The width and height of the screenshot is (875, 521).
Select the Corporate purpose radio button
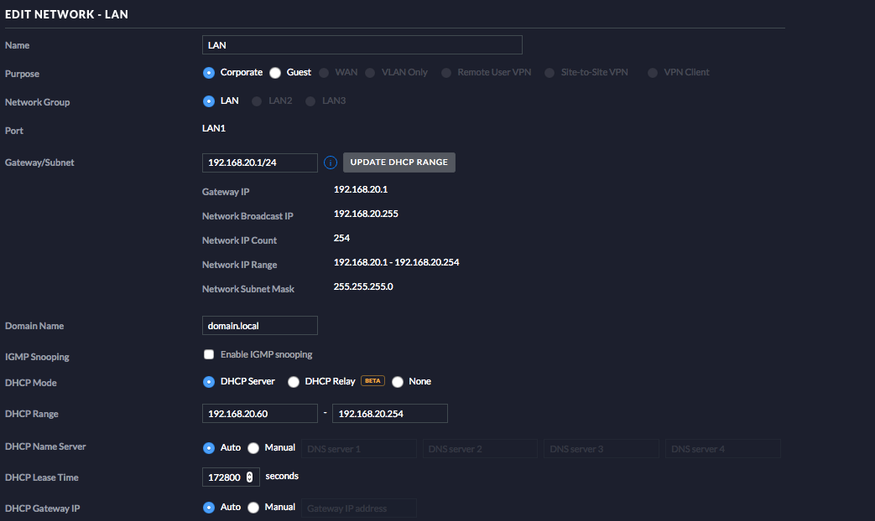209,73
